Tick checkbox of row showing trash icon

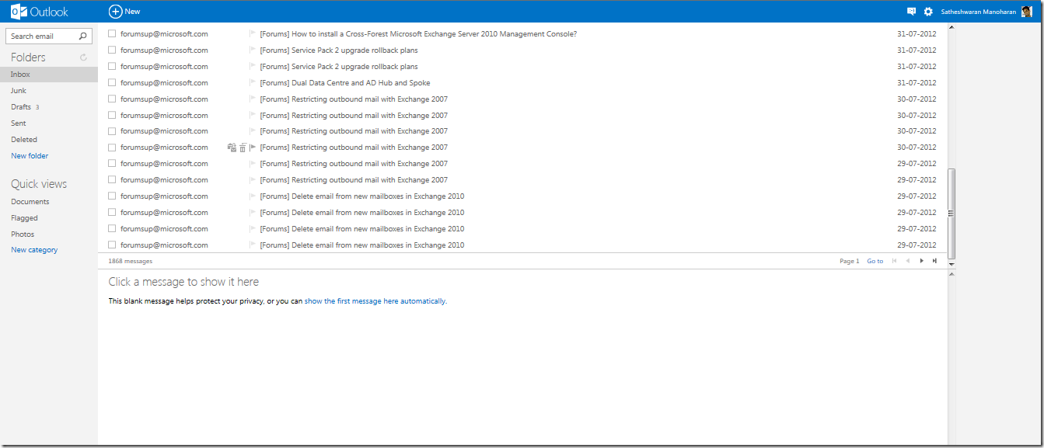click(x=112, y=148)
